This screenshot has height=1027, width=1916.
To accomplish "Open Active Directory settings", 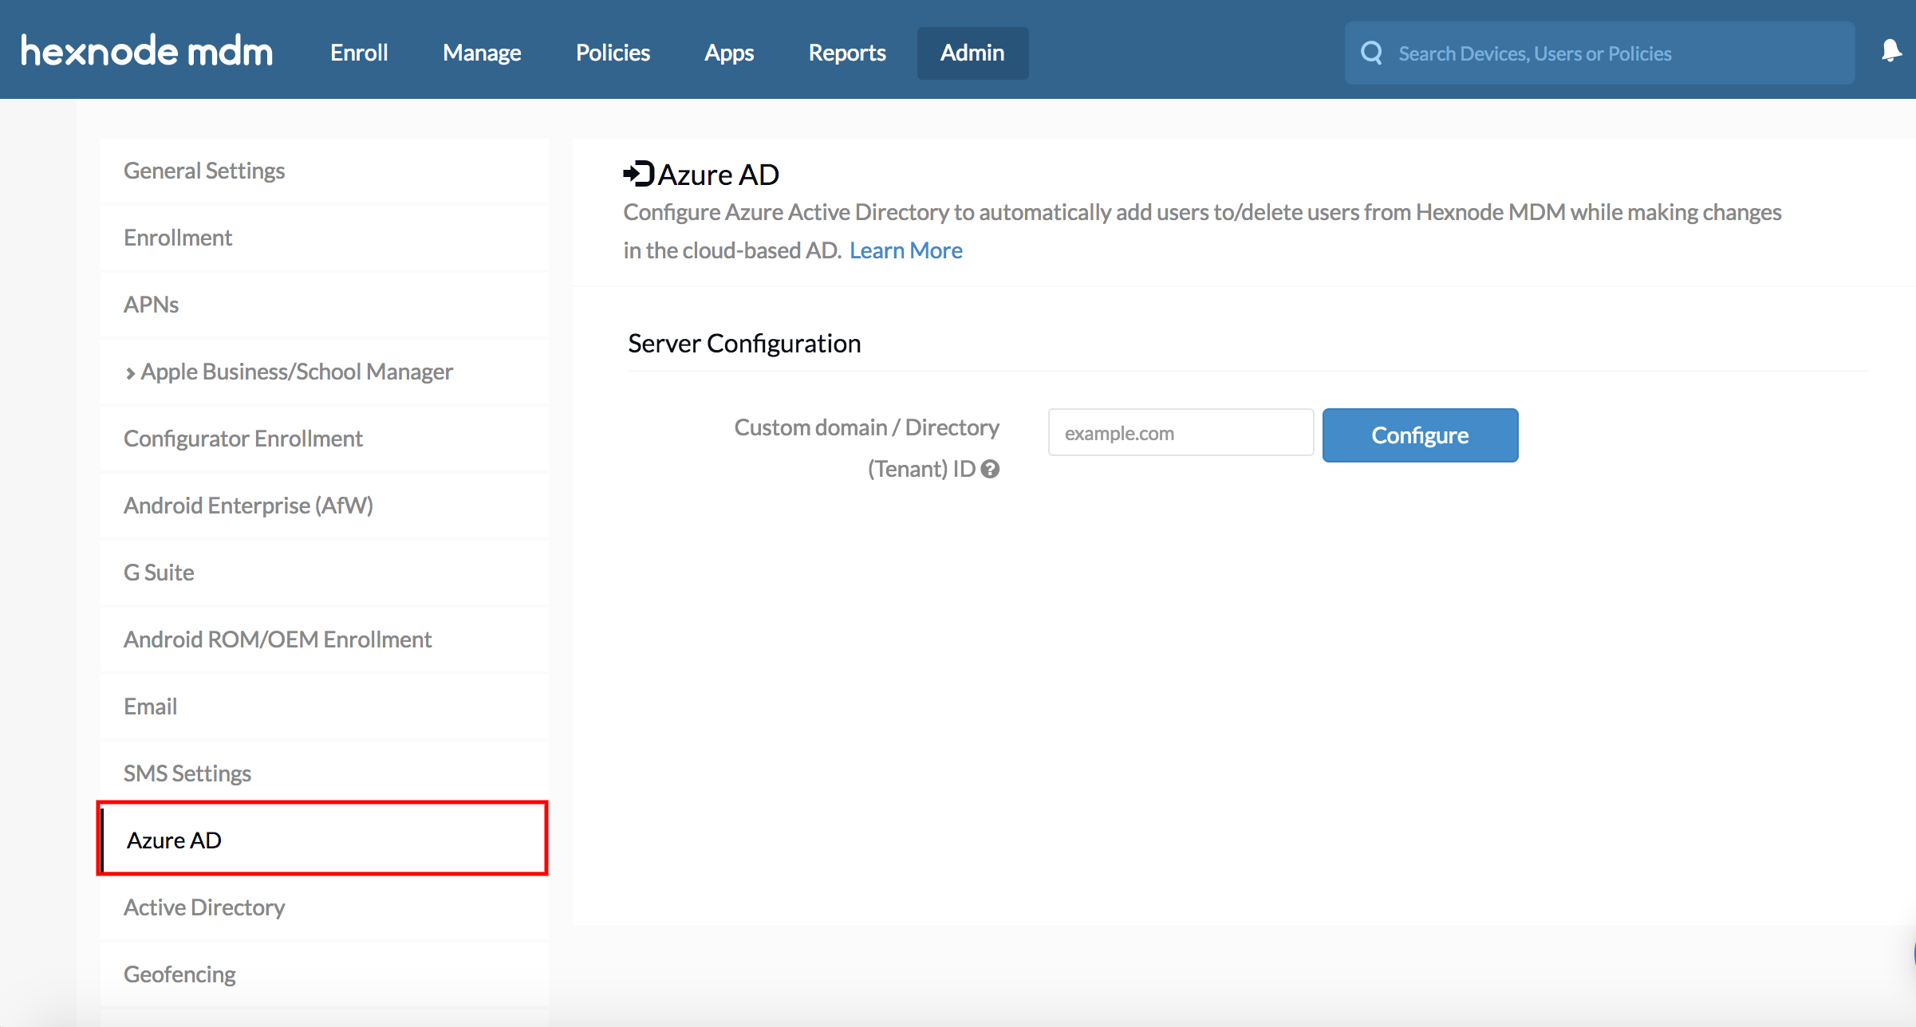I will tap(324, 907).
